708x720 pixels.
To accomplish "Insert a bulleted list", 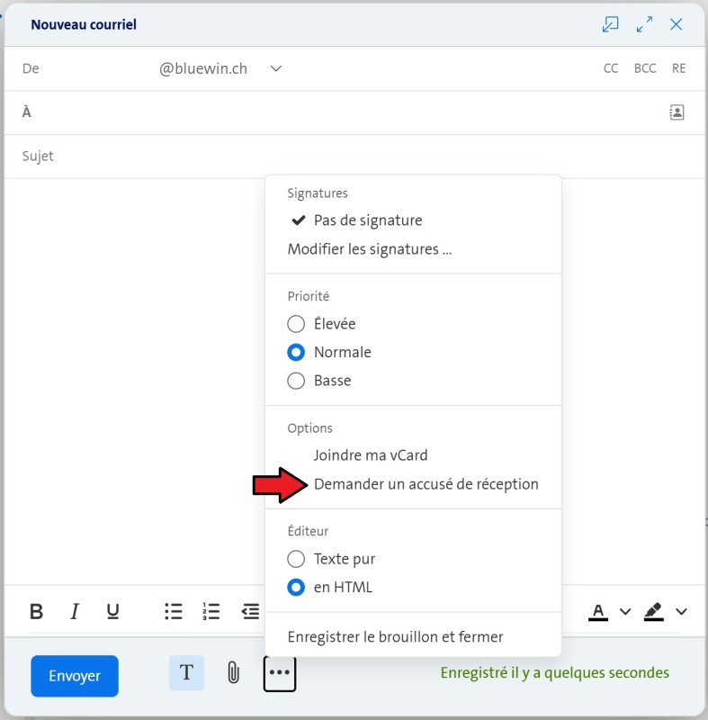I will point(174,612).
